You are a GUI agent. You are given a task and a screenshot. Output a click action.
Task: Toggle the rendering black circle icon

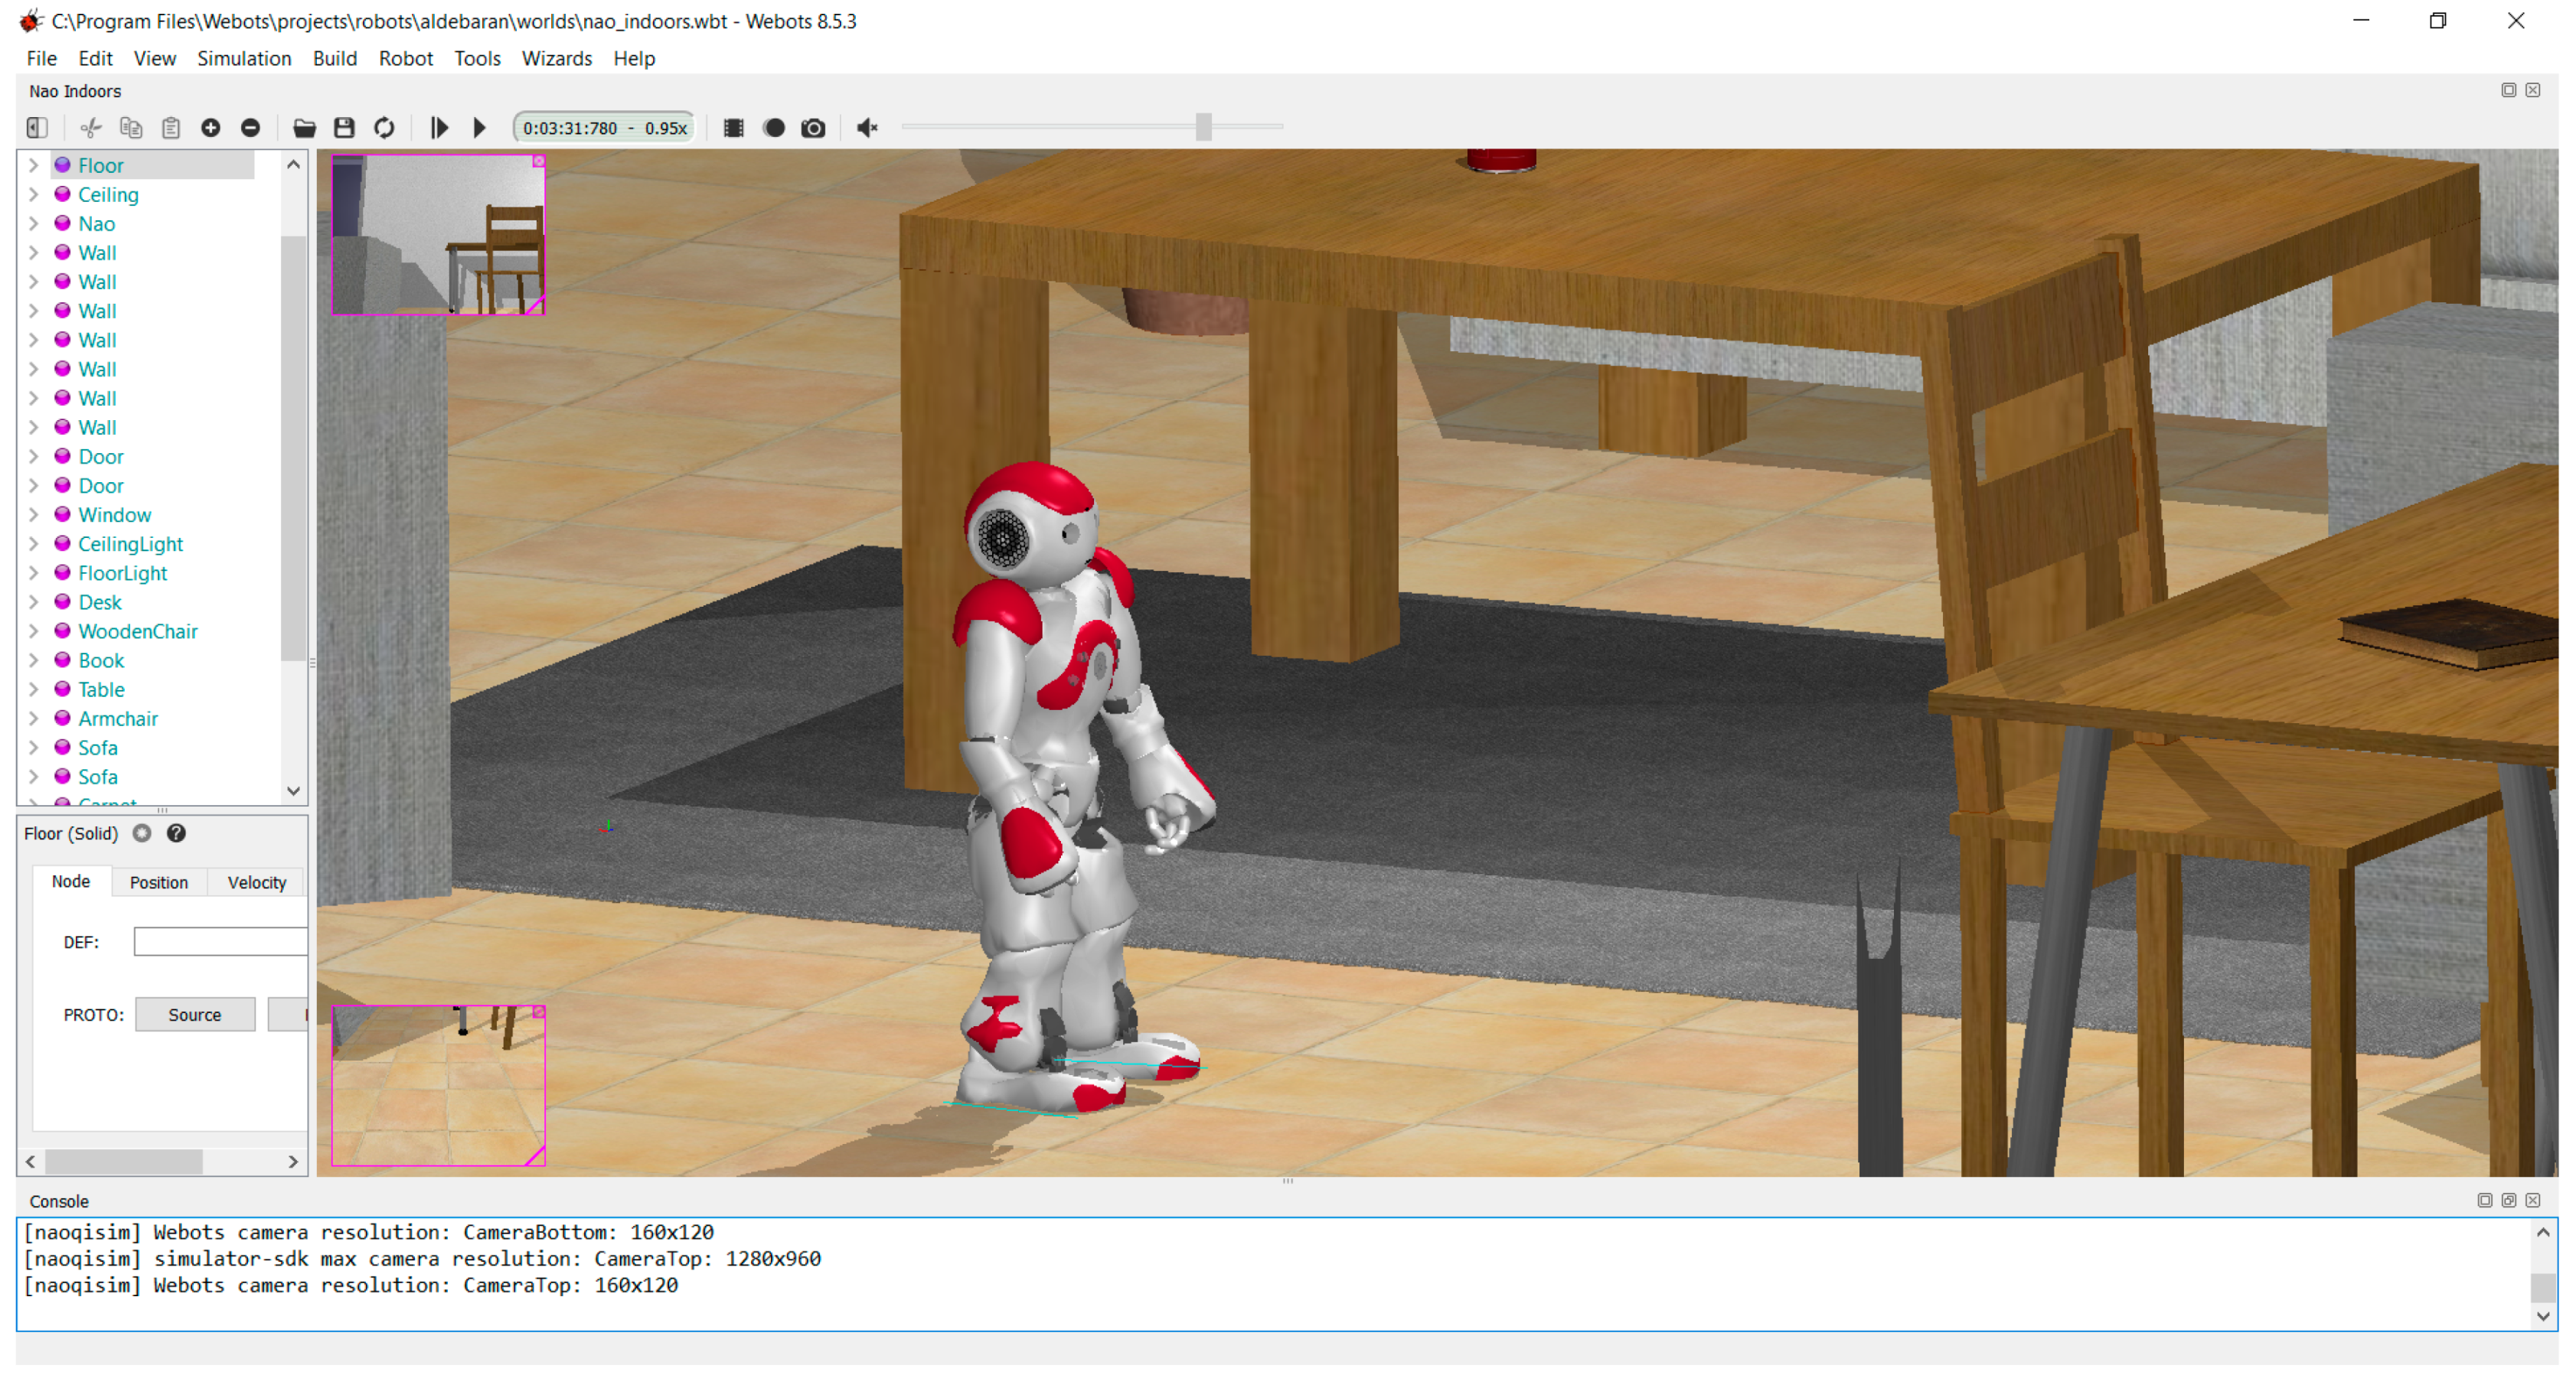773,128
